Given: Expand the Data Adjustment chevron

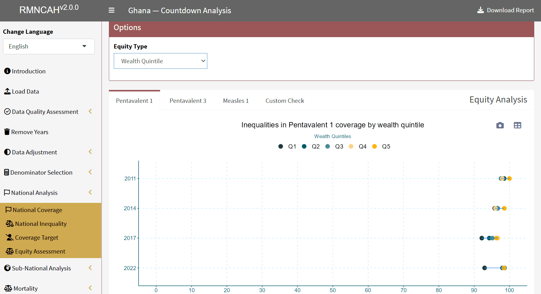Looking at the screenshot, I should [90, 152].
